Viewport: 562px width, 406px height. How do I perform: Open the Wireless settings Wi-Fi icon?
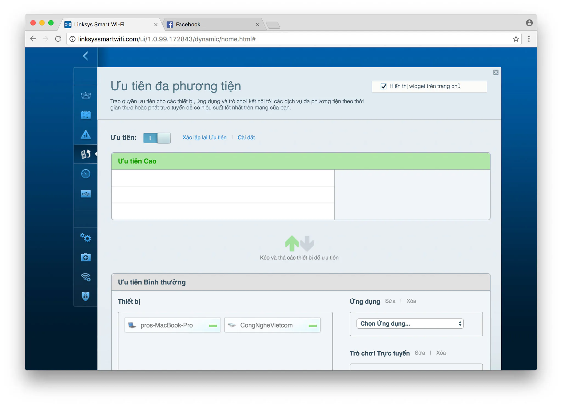(86, 277)
